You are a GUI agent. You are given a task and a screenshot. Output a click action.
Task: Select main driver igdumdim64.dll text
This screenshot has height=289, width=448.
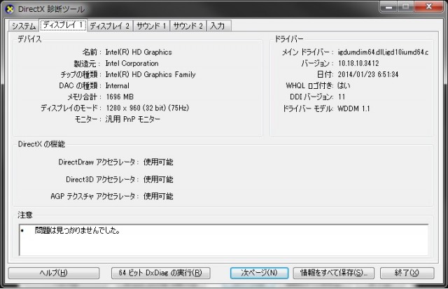(x=383, y=52)
